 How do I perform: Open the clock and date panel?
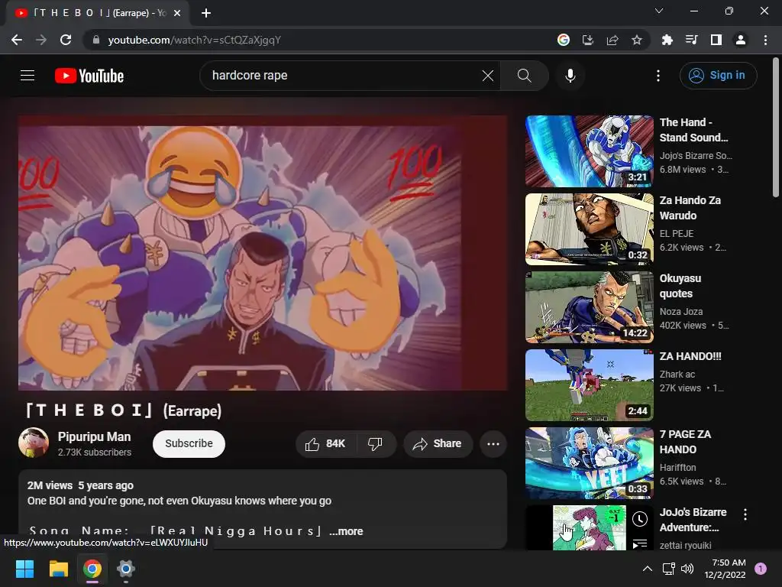point(725,569)
